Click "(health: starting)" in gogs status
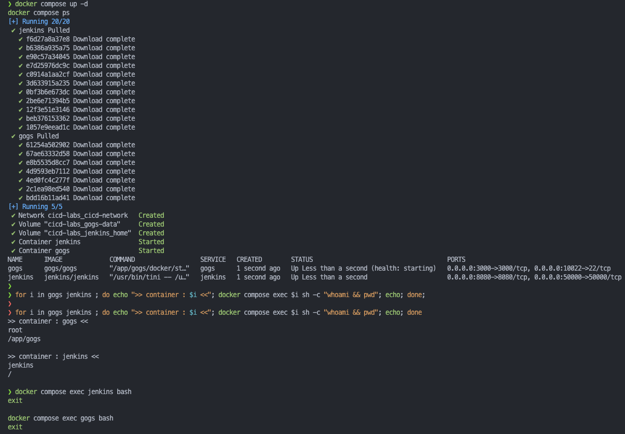 pos(404,268)
